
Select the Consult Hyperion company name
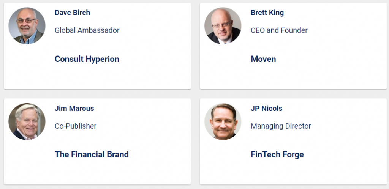[87, 59]
